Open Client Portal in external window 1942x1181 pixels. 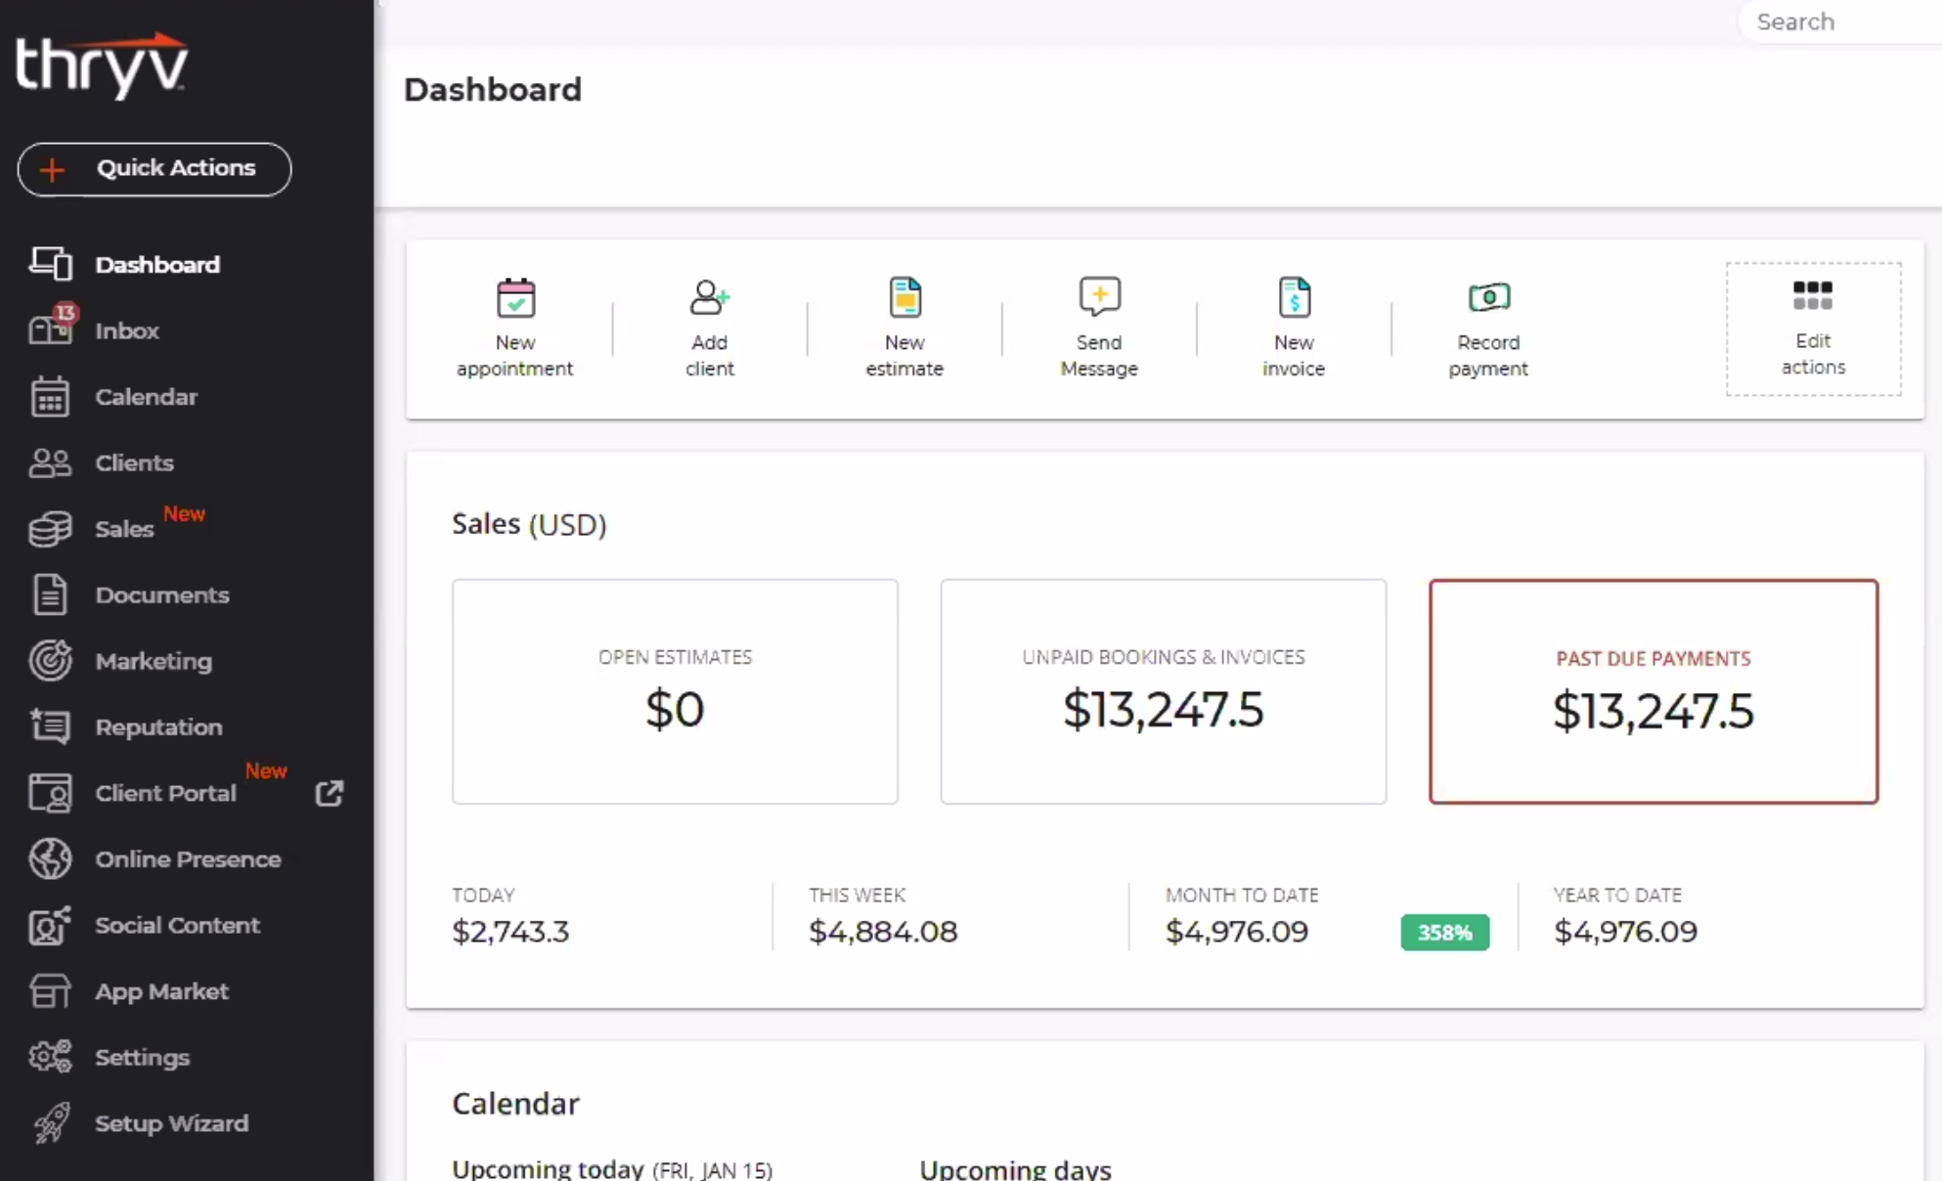[330, 793]
